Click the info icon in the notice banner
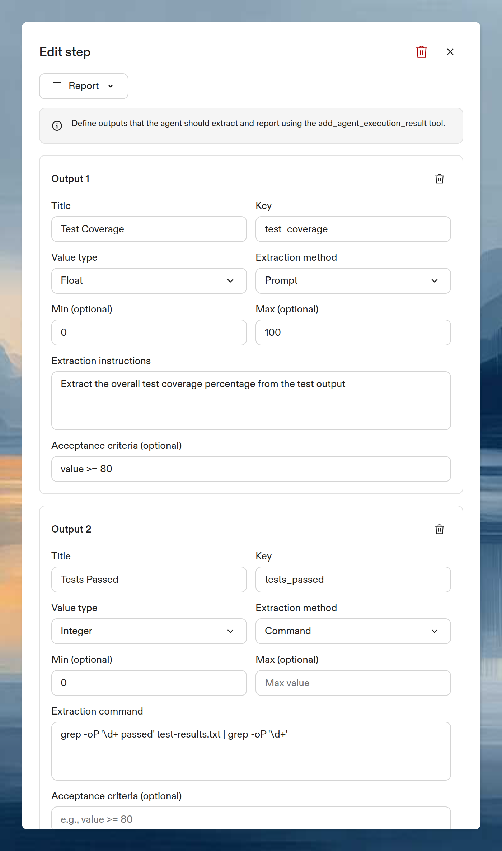502x851 pixels. pyautogui.click(x=57, y=126)
